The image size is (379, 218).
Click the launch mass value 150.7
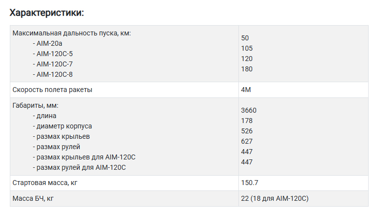250,183
